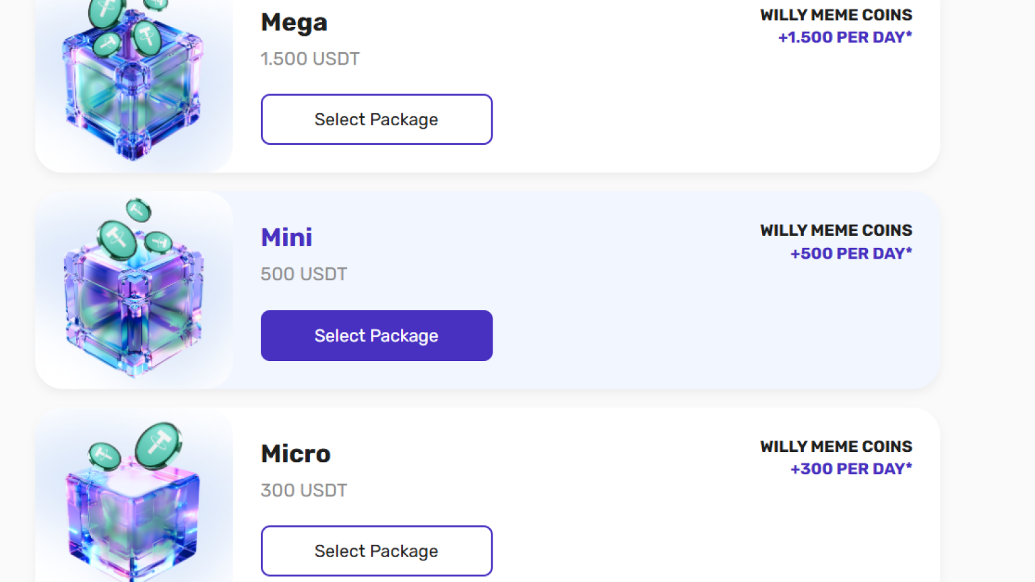
Task: Click the 500 USDT price text
Action: click(x=304, y=274)
